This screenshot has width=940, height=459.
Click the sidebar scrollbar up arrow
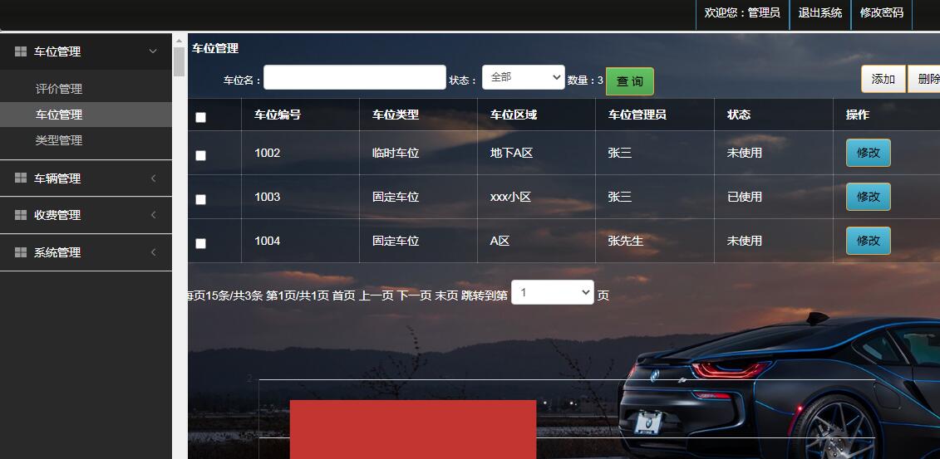pyautogui.click(x=179, y=41)
